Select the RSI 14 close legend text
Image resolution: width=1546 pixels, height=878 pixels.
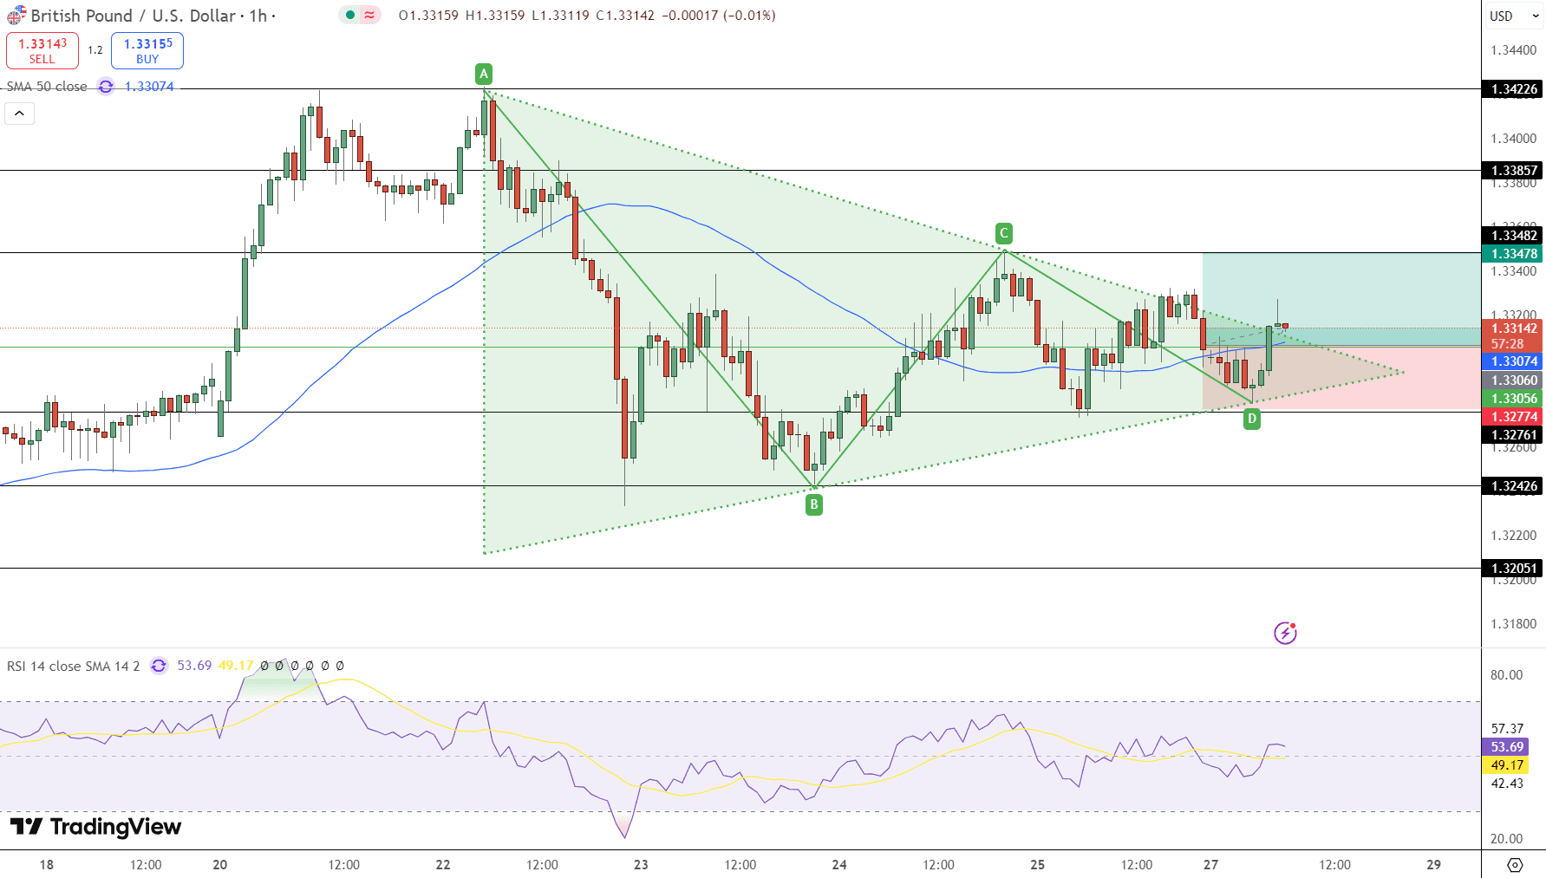click(x=74, y=666)
